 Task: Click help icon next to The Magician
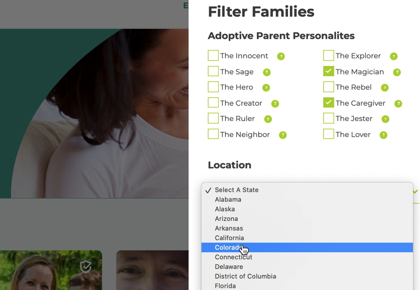click(397, 72)
